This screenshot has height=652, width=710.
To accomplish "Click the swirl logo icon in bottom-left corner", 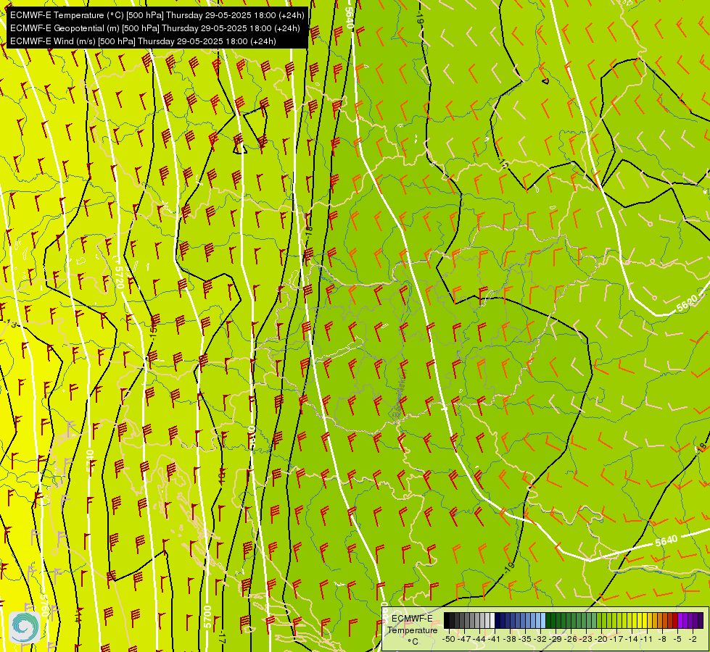I will 25,627.
